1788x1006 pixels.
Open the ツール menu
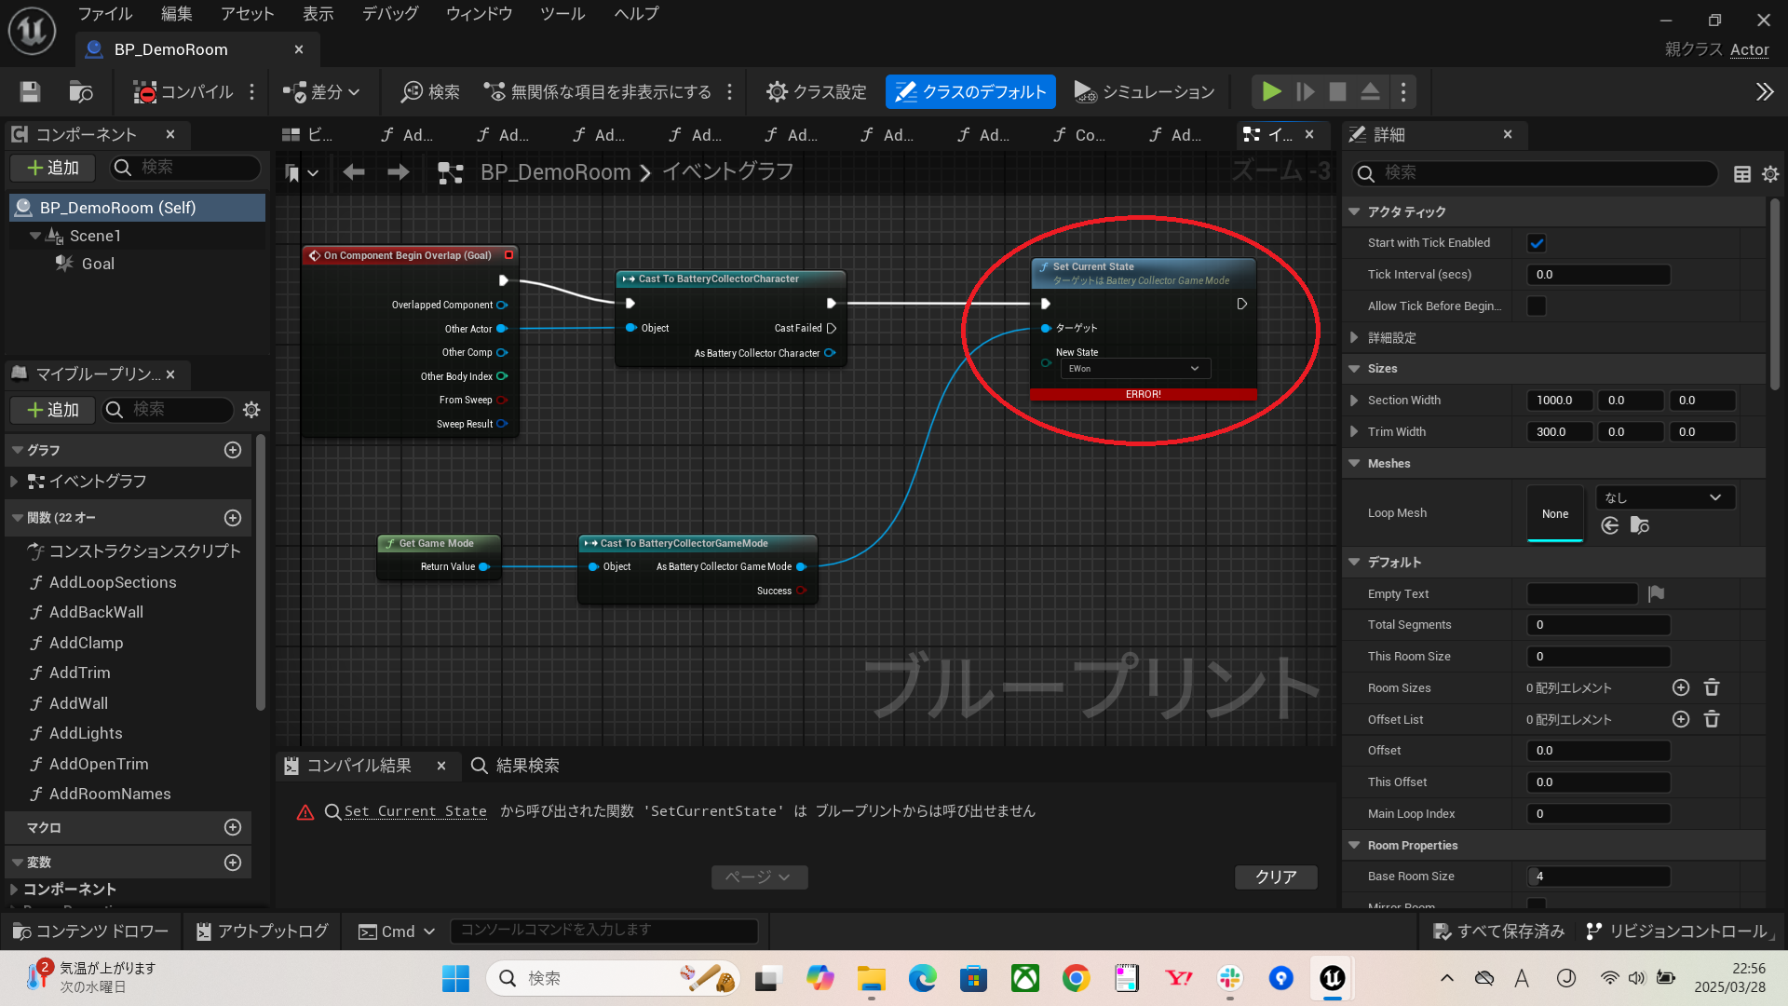click(x=562, y=14)
